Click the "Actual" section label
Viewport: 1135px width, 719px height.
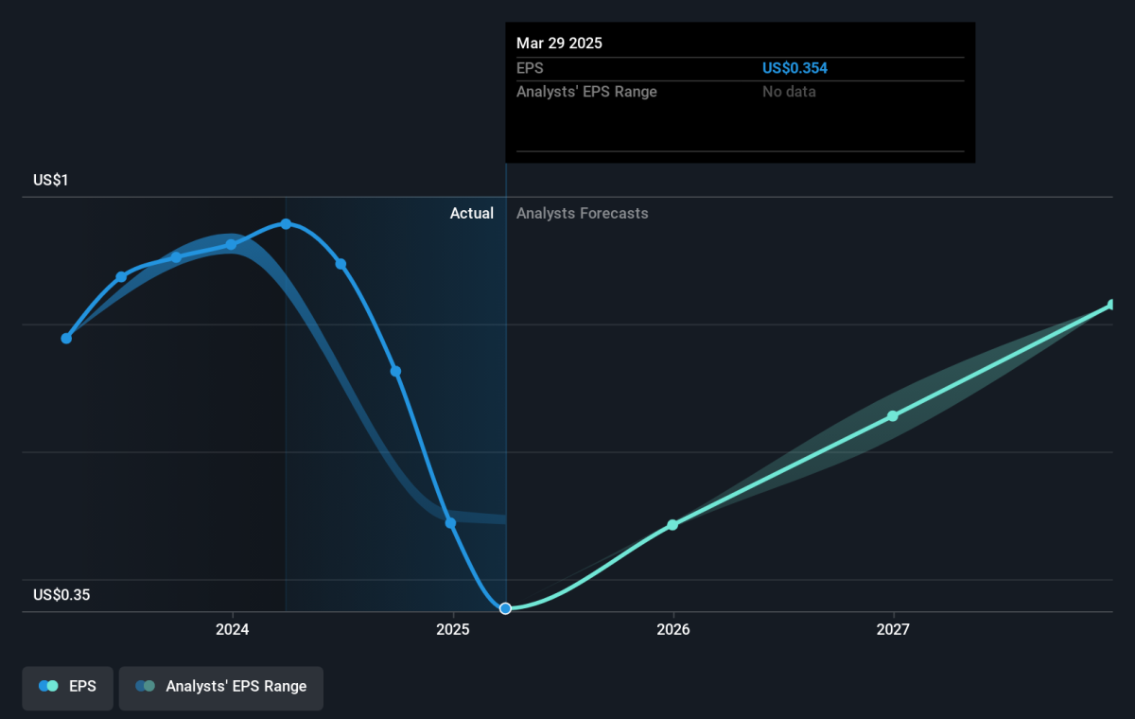472,213
